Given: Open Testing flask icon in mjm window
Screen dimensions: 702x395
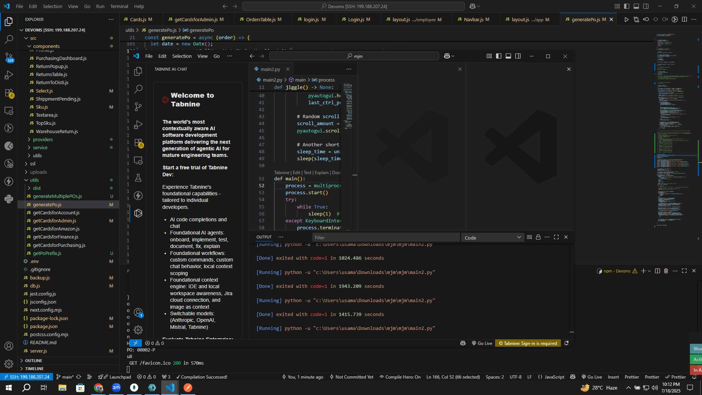Looking at the screenshot, I should (138, 178).
